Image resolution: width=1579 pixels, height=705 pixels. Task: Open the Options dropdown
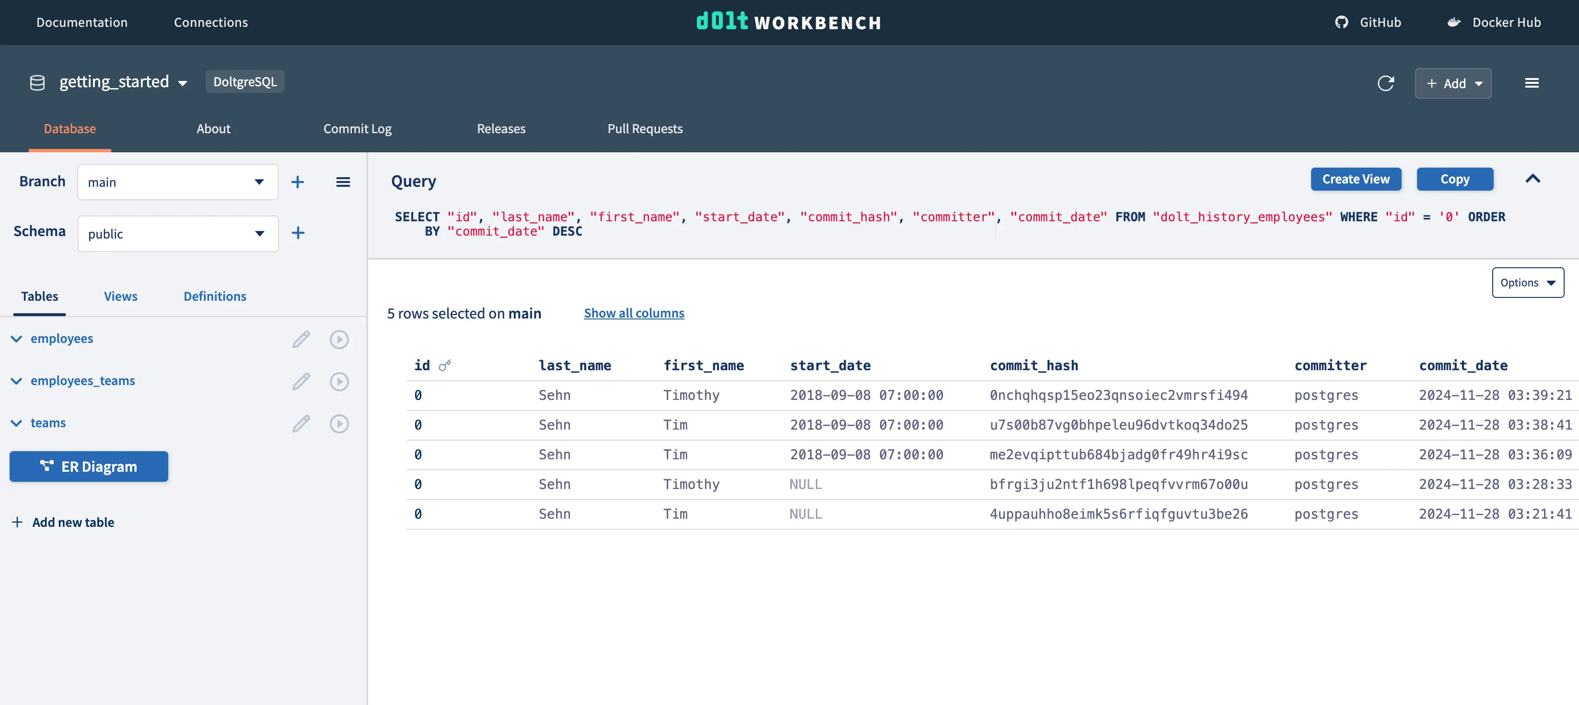point(1527,283)
